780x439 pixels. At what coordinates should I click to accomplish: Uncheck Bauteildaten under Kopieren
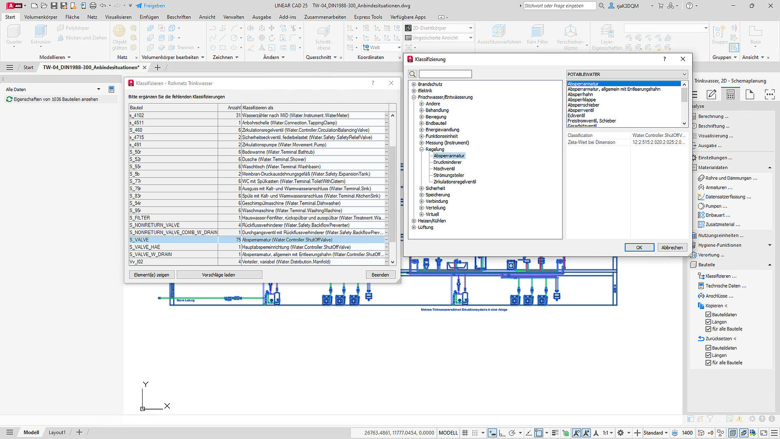(708, 315)
